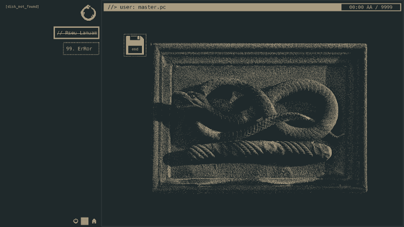Screen dimensions: 404x227
Task: Open the '99. ErRor' menu item
Action: pyautogui.click(x=81, y=48)
